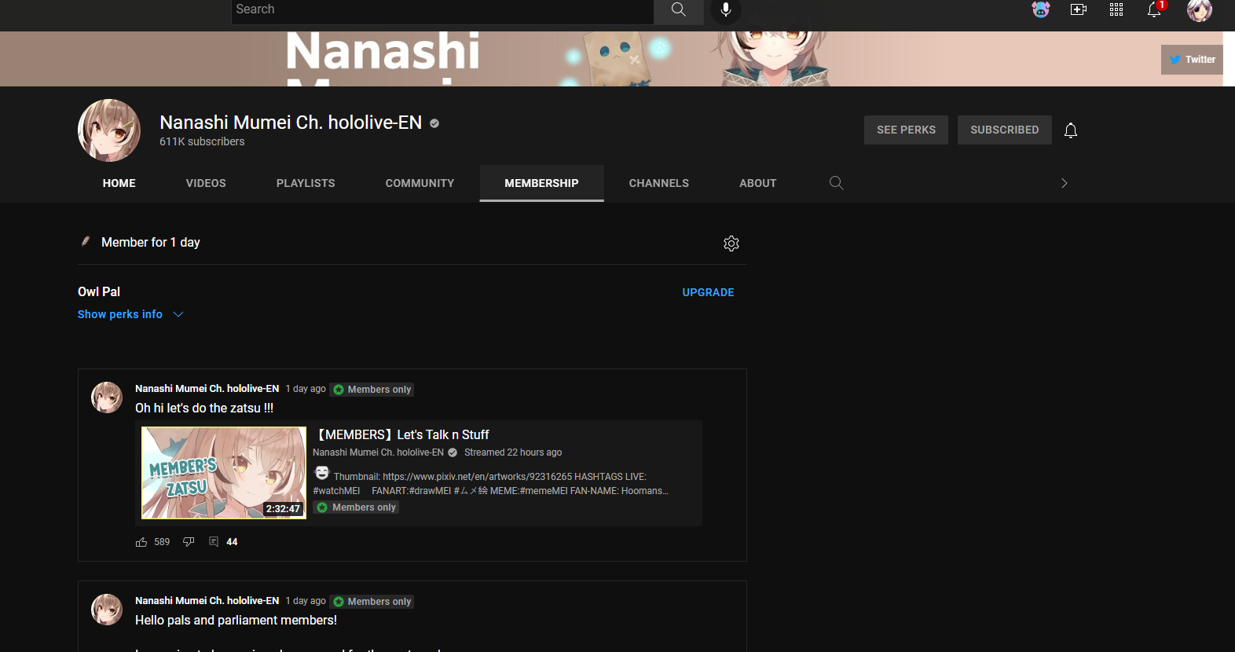Image resolution: width=1235 pixels, height=652 pixels.
Task: Go to the CHANNELS tab
Action: tap(659, 183)
